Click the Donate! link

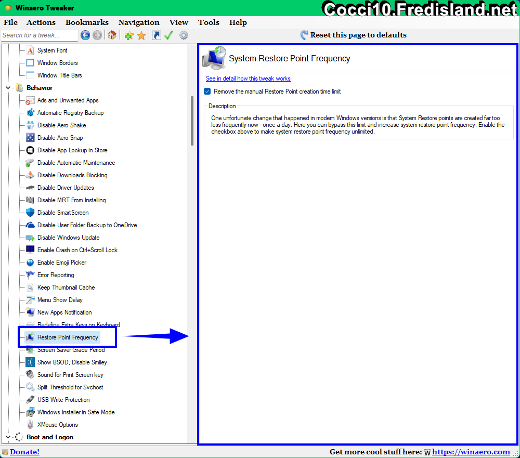[x=24, y=452]
